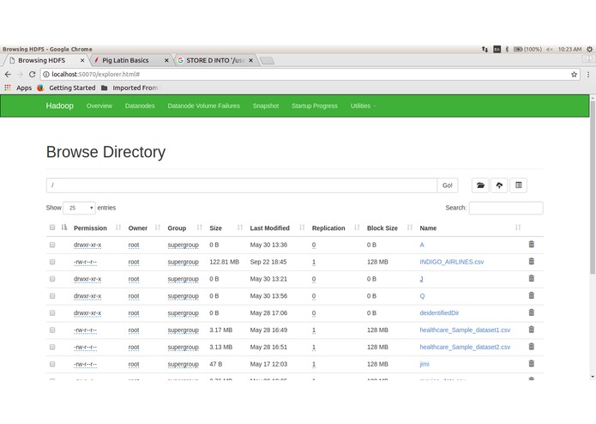Sort rows using icon beside header checkbox
Image resolution: width=596 pixels, height=424 pixels.
coord(64,227)
